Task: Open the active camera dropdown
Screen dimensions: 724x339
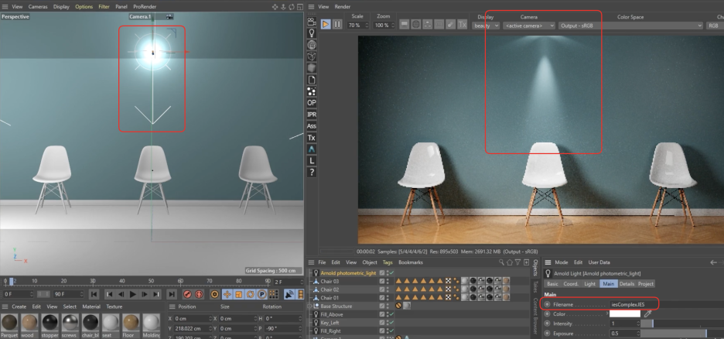Action: tap(529, 26)
